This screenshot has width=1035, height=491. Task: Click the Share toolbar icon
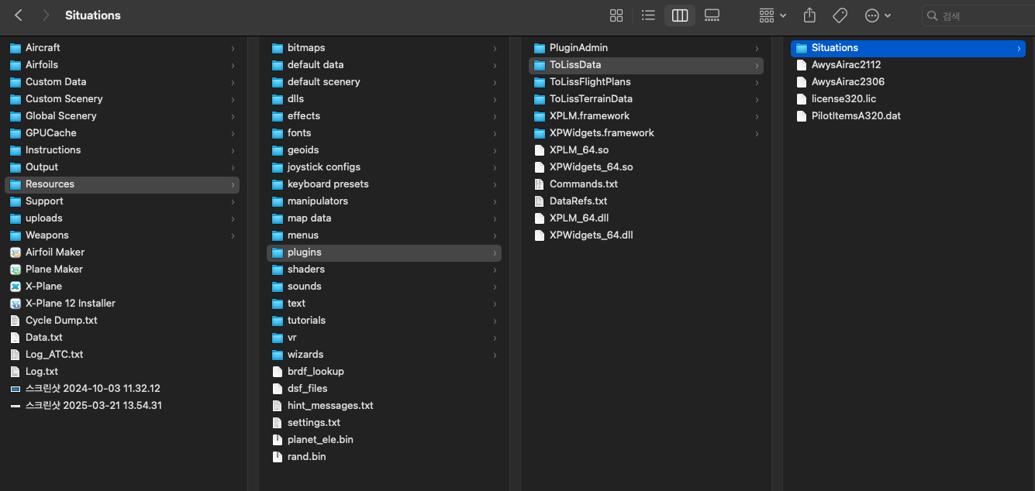[809, 15]
